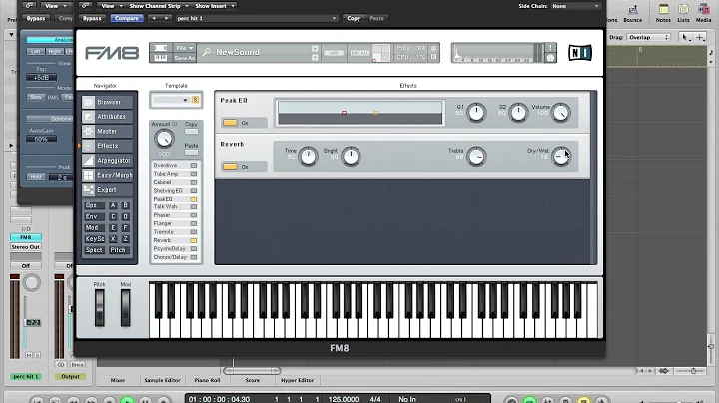The image size is (719, 403).
Task: Click the Mod wheel
Action: point(125,308)
